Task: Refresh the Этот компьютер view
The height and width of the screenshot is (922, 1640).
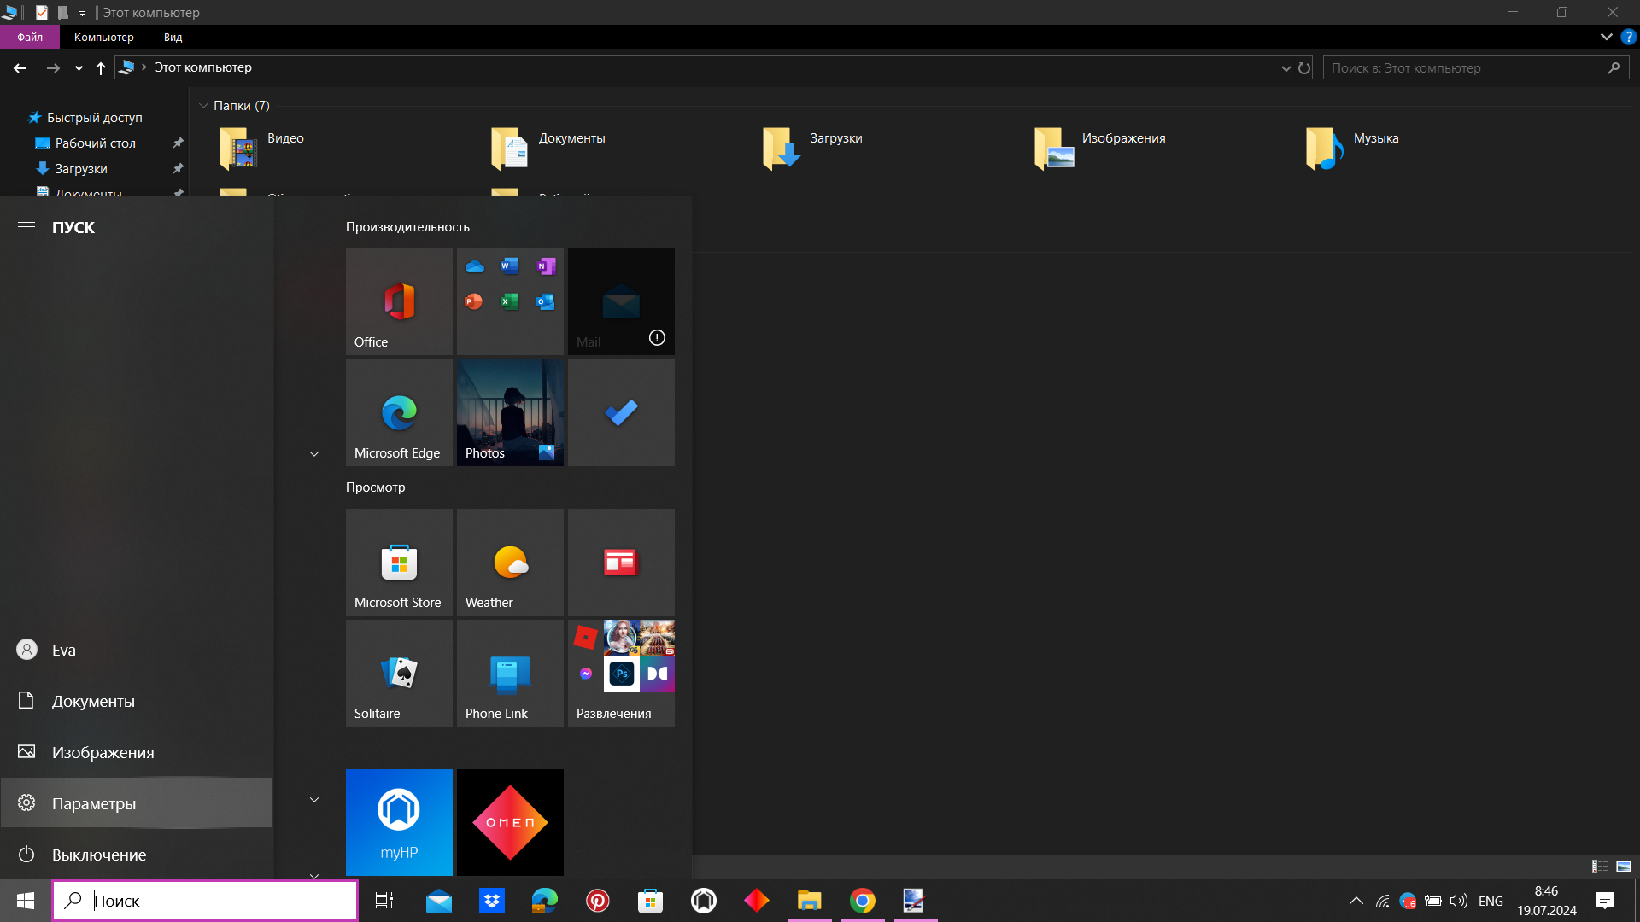Action: (1304, 67)
